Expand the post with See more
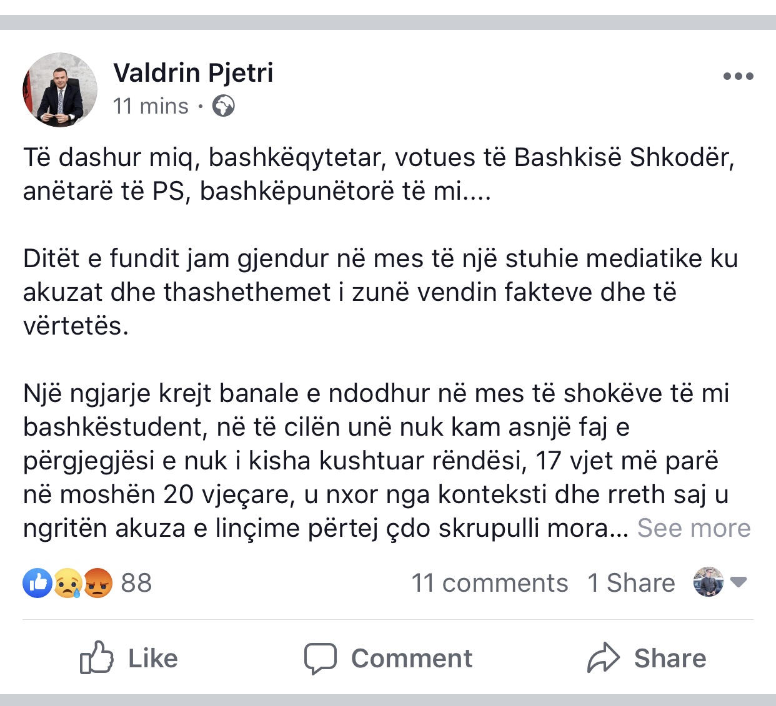This screenshot has width=776, height=706. 694,528
